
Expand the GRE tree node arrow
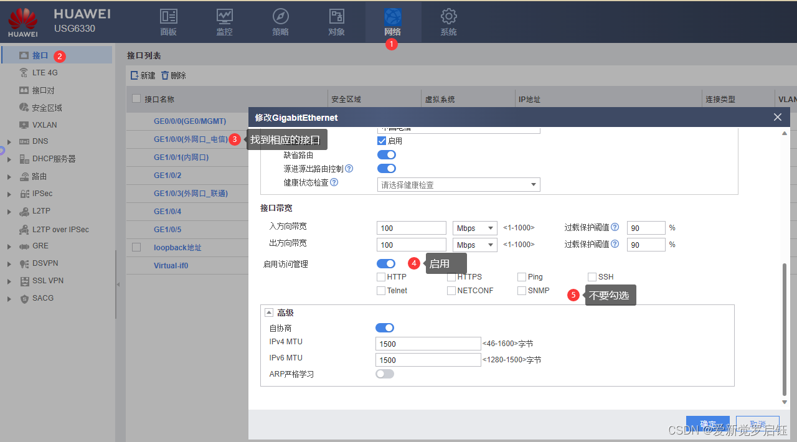[9, 247]
